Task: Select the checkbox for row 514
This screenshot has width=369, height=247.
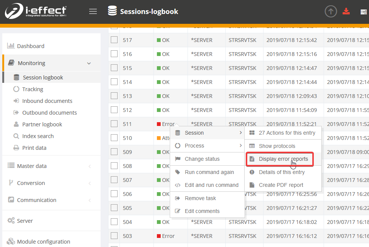Action: (x=114, y=82)
